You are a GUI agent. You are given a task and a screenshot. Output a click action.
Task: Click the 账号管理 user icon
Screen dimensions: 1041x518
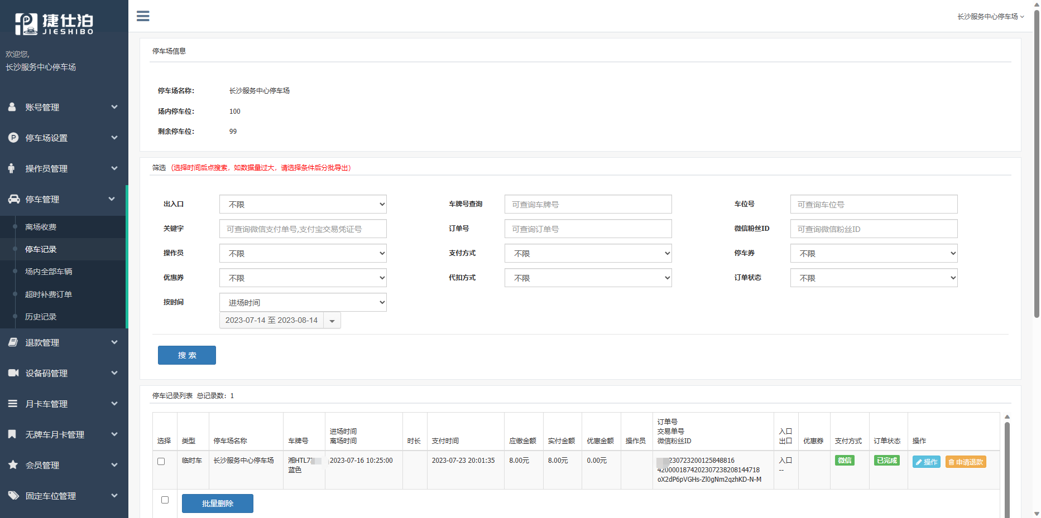pos(12,106)
